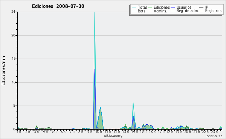This screenshot has width=226, height=139.
Task: Click the '16 h' x-axis label
Action: [152, 132]
